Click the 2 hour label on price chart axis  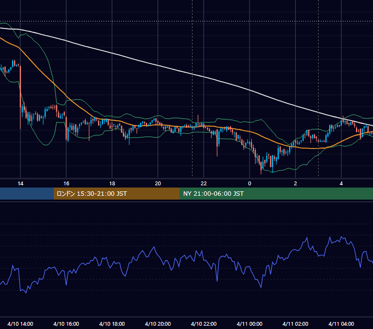pos(295,184)
